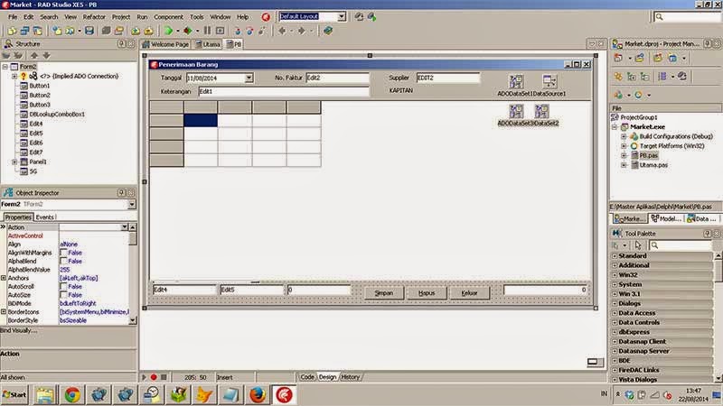Select the ADODataSet3 component on form

coord(515,111)
